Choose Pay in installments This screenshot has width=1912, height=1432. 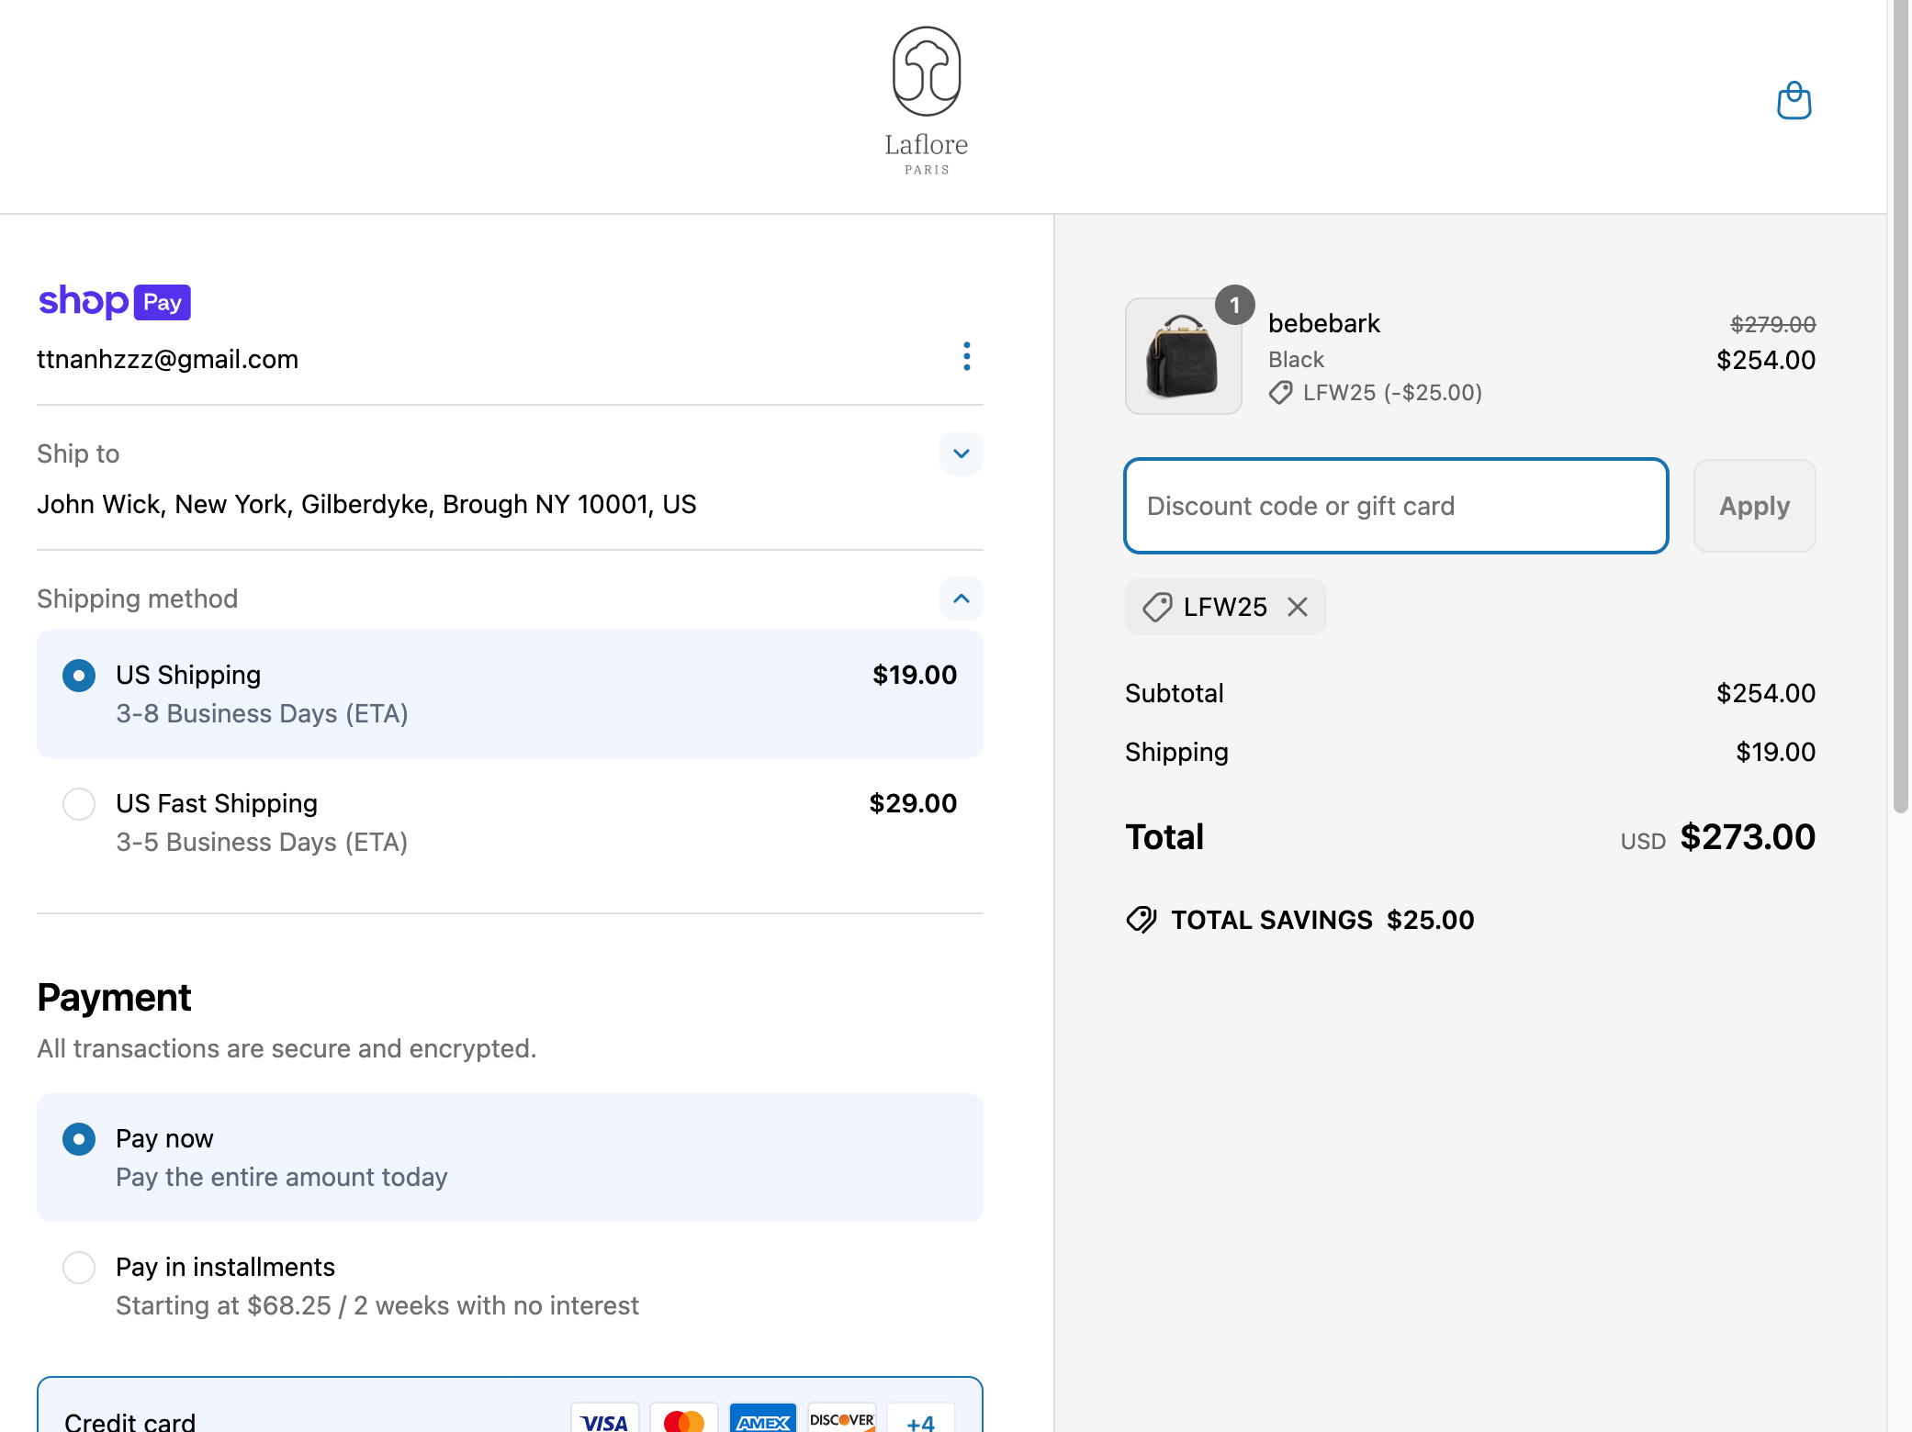point(79,1268)
